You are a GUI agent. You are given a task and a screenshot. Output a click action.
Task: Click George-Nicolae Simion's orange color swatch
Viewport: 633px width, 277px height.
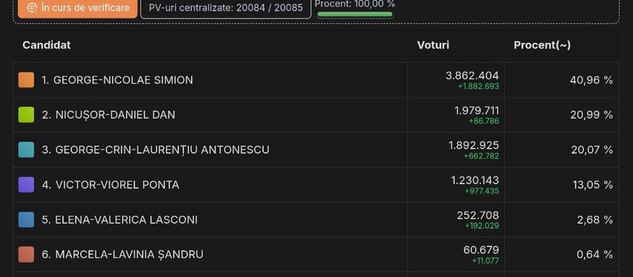(26, 80)
